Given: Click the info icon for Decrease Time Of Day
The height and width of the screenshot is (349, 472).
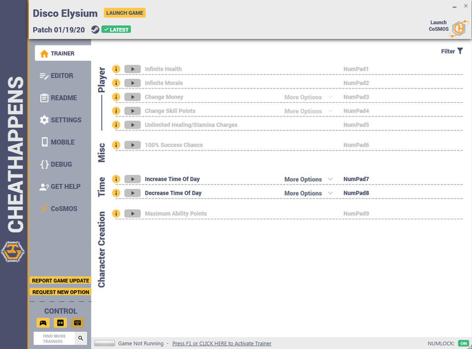Looking at the screenshot, I should pyautogui.click(x=116, y=193).
